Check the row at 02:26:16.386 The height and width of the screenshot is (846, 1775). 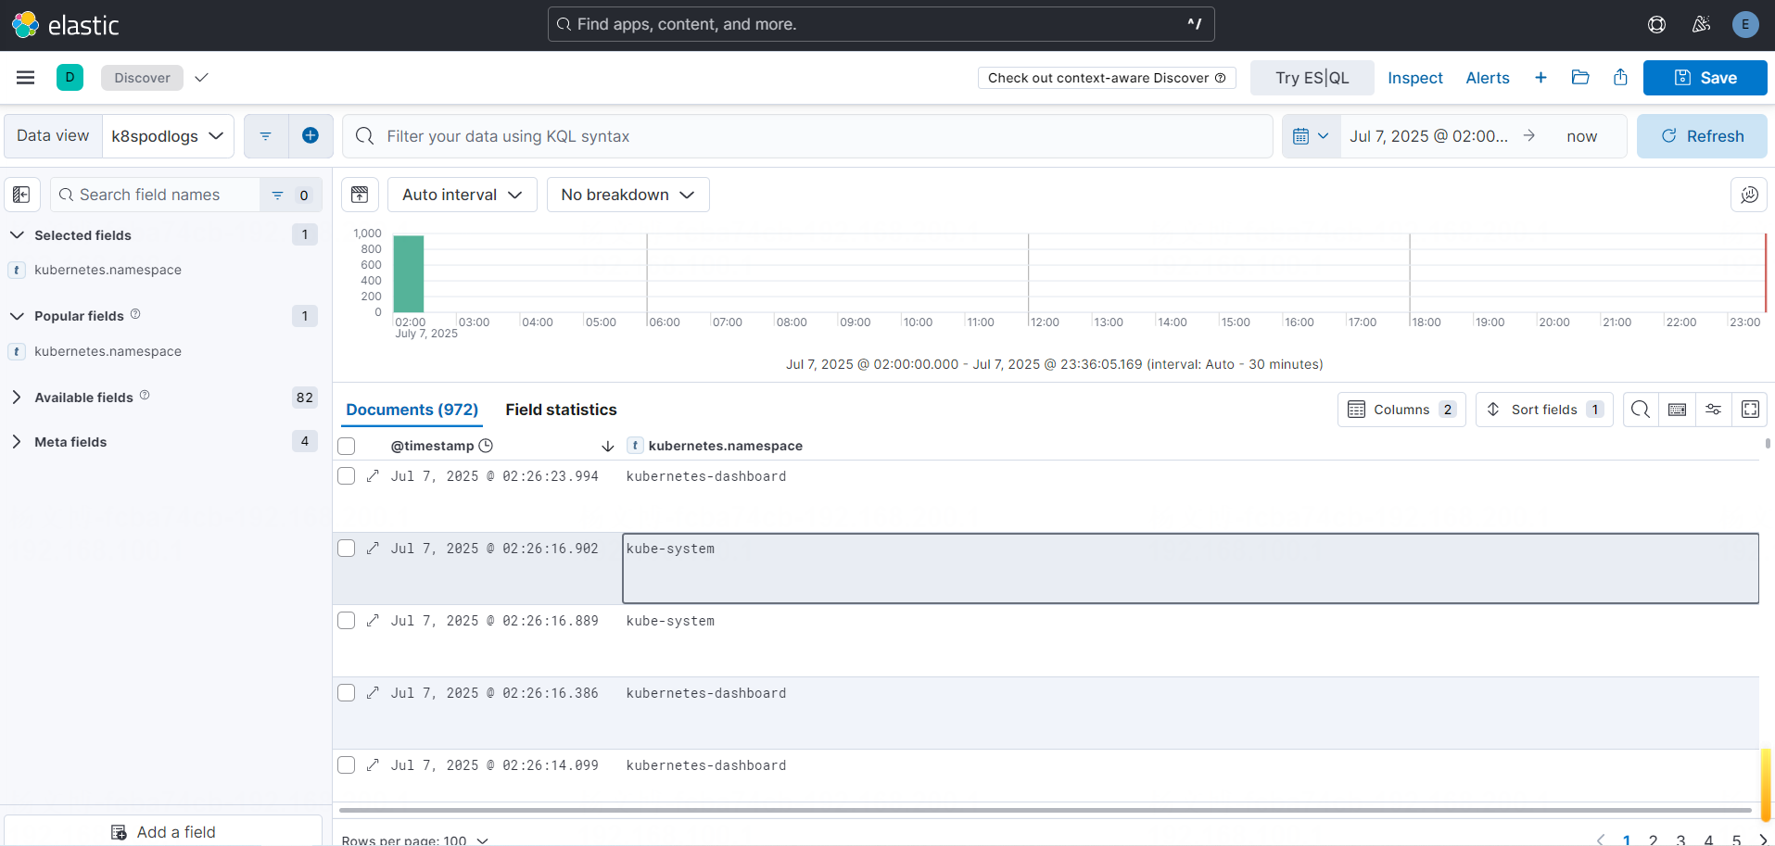(347, 693)
